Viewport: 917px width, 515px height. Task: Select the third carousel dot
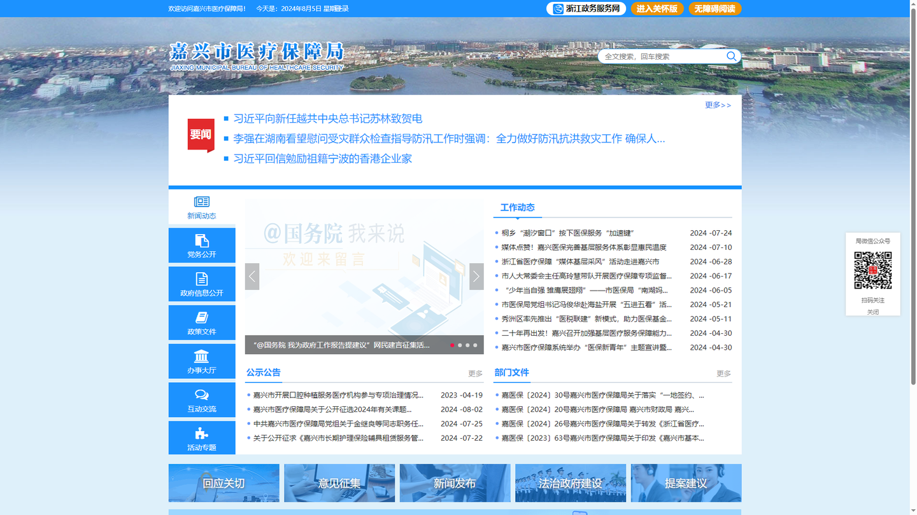tap(467, 345)
